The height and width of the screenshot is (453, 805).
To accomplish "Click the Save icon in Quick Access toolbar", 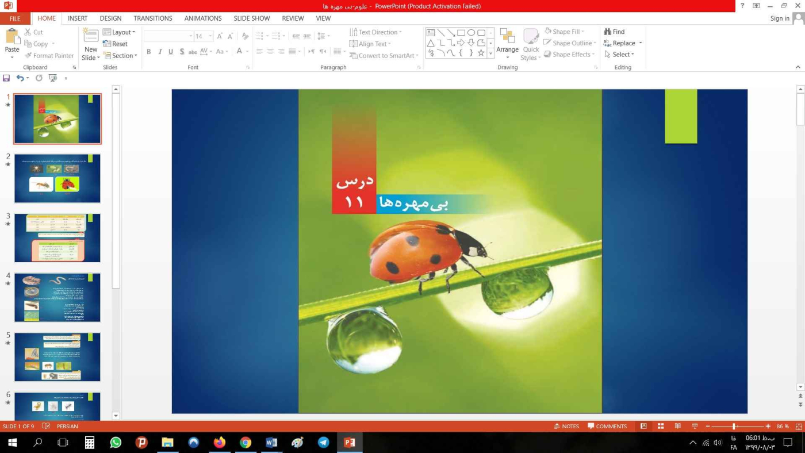I will coord(6,78).
